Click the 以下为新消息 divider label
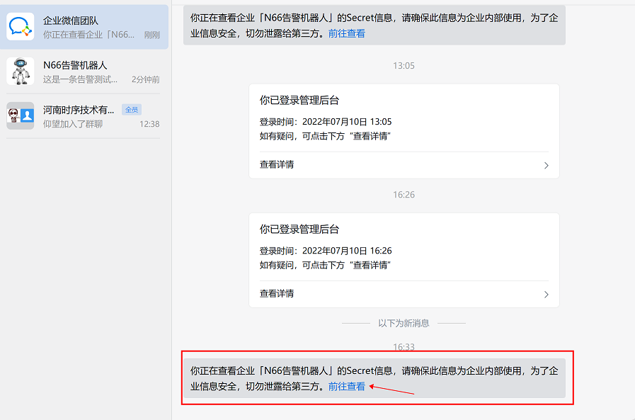 tap(404, 323)
